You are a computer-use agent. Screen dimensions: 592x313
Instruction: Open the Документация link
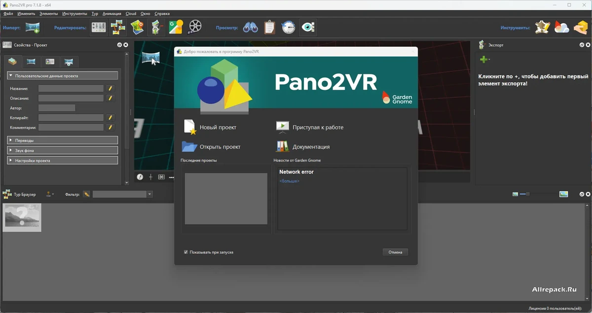point(302,146)
